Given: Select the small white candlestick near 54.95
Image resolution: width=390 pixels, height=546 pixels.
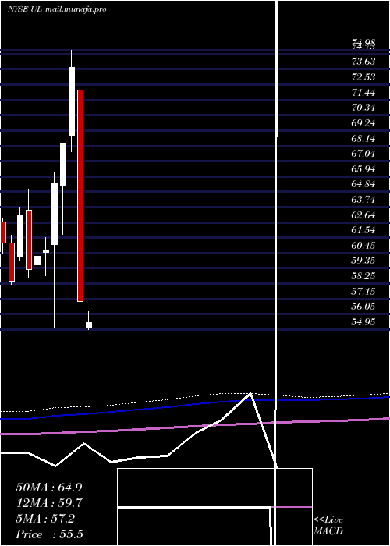Looking at the screenshot, I should point(89,325).
